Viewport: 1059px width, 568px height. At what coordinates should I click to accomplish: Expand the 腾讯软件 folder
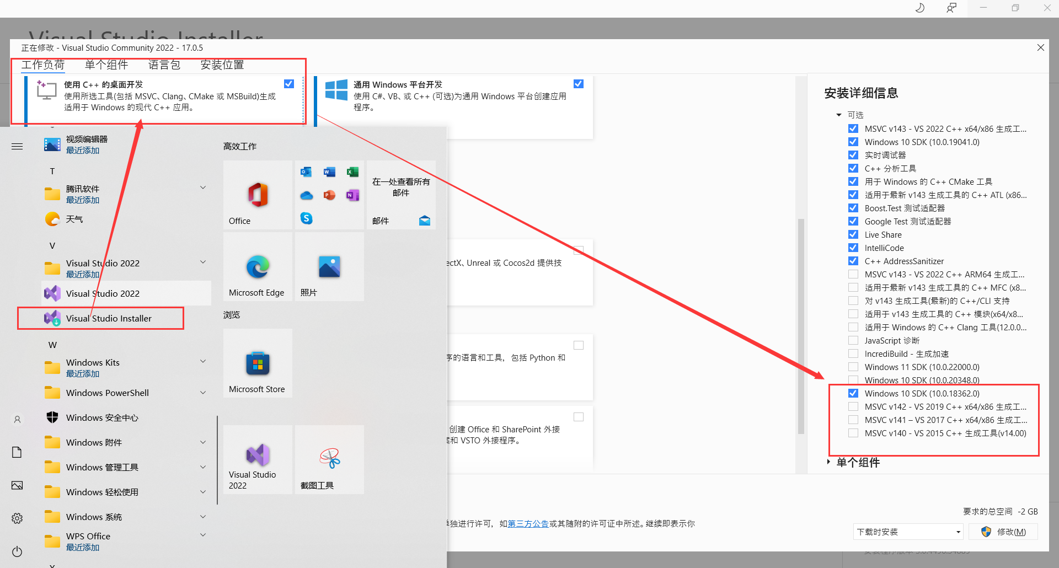203,188
